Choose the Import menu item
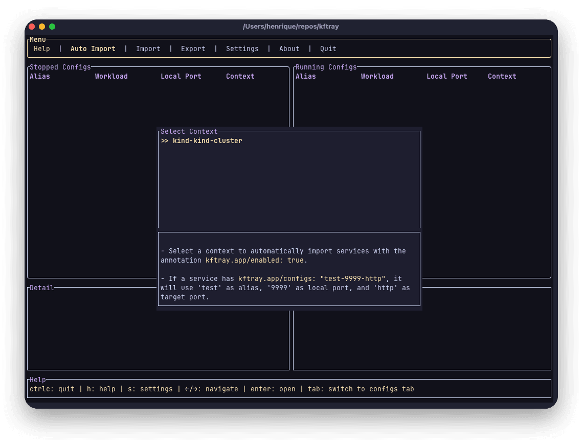582x447 pixels. 148,49
